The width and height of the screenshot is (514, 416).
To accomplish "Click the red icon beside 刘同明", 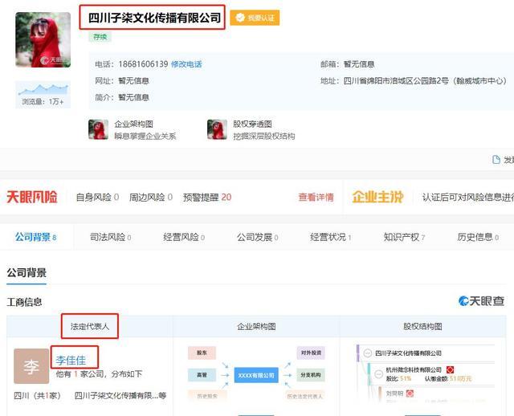I will 410,393.
